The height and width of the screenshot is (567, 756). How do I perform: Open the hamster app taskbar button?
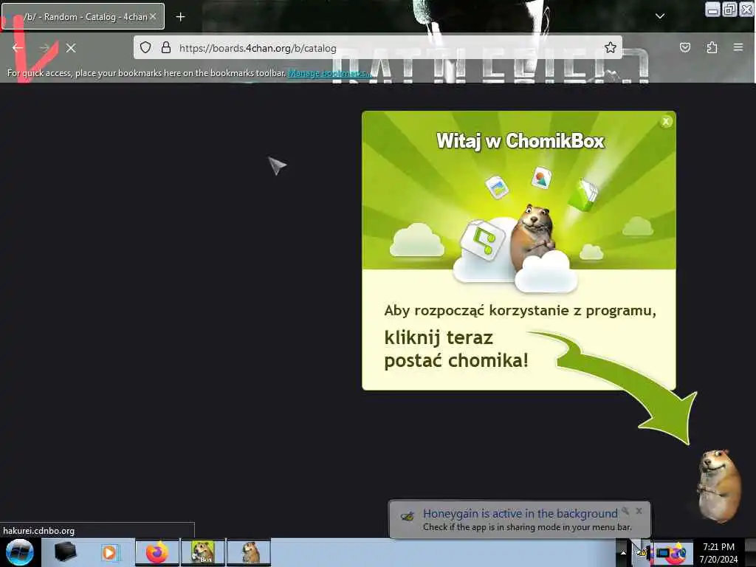click(x=249, y=552)
